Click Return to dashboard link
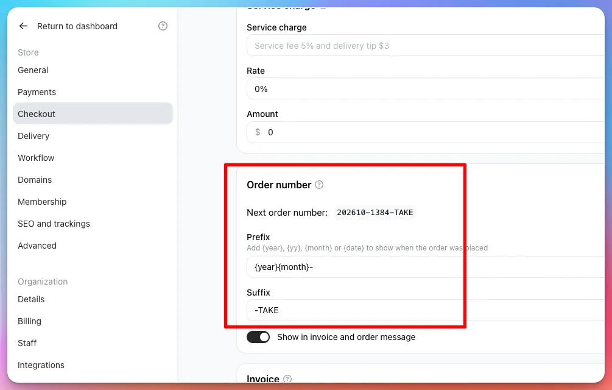 click(77, 26)
